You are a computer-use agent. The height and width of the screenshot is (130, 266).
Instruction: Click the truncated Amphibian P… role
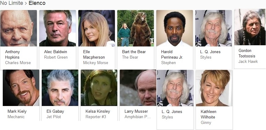[138, 117]
